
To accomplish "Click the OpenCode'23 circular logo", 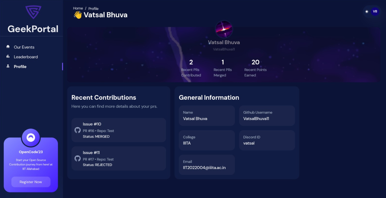I will click(x=31, y=138).
